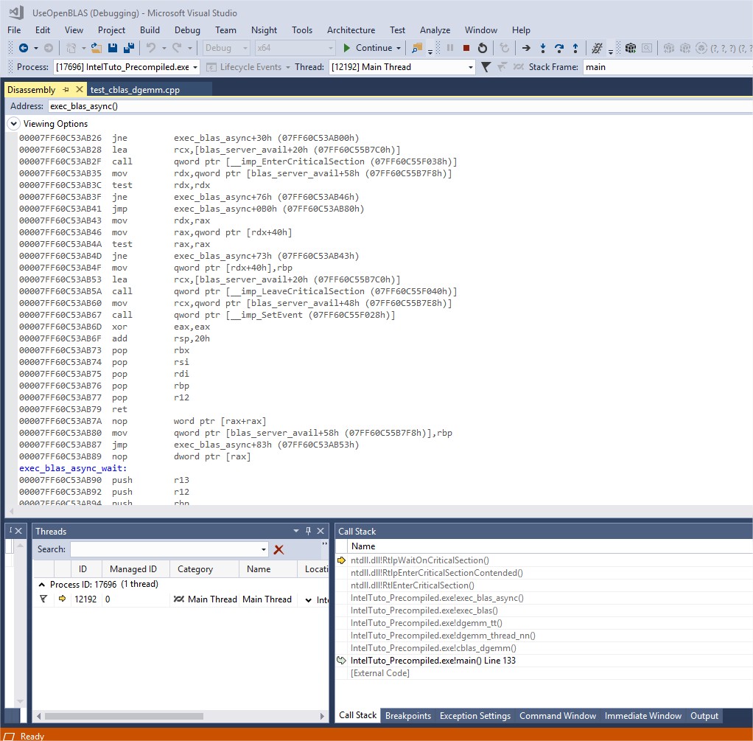
Task: Expand Viewing Options in Disassembly
Action: pyautogui.click(x=13, y=124)
